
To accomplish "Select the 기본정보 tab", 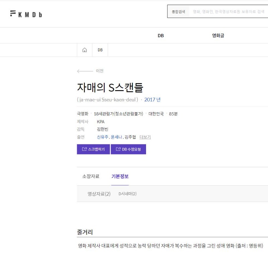I will [120, 176].
